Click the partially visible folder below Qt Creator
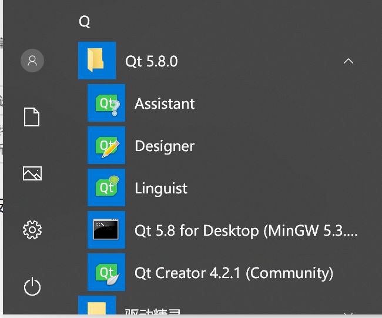The height and width of the screenshot is (318, 382). coord(97,308)
